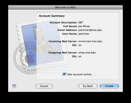Click the Incoming Mail Server label

(63, 41)
